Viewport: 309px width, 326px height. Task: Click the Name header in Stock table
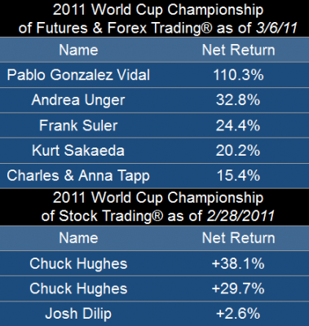(78, 238)
